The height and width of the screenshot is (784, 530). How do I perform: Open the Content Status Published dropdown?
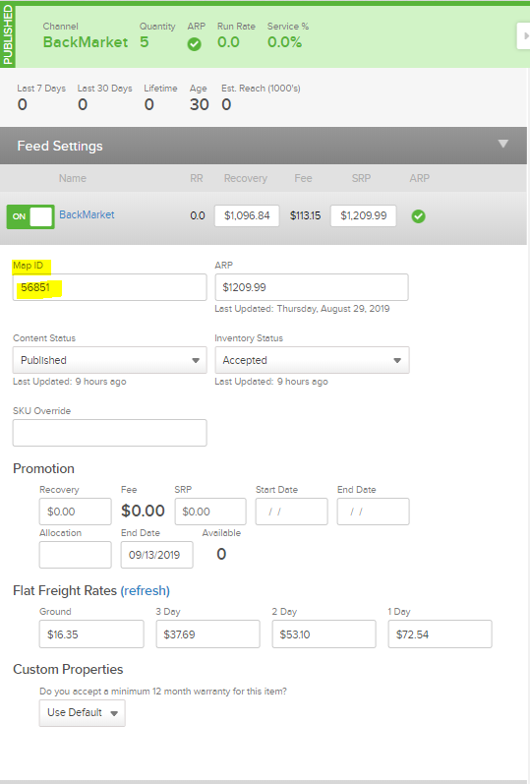point(109,360)
